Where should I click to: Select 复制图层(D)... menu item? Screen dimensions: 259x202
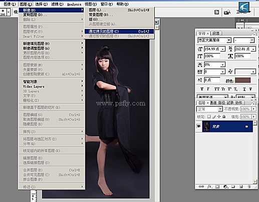click(x=52, y=15)
